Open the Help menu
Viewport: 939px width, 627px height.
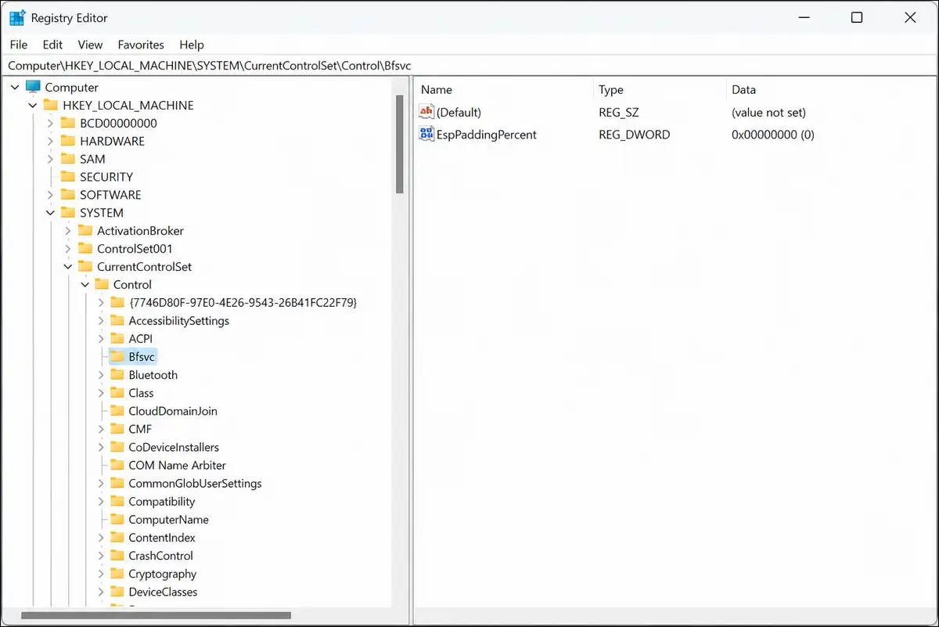(191, 45)
